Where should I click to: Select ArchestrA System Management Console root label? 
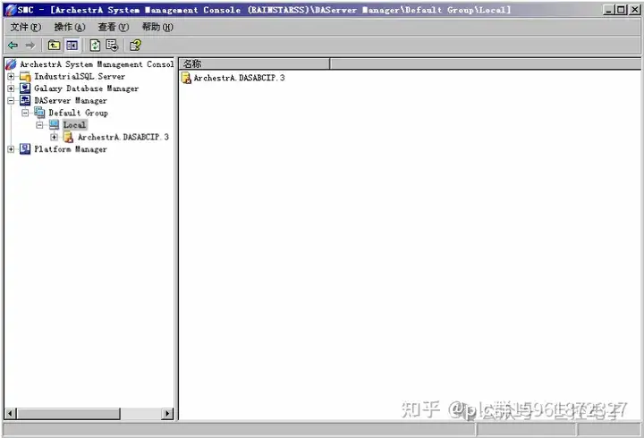point(97,64)
